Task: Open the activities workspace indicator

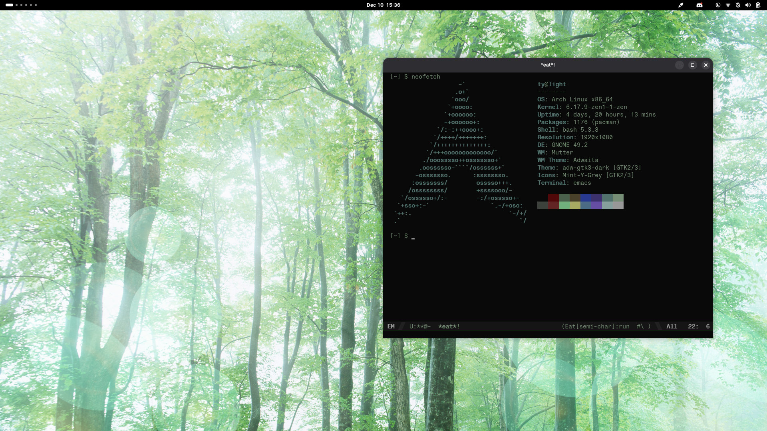Action: click(x=21, y=5)
